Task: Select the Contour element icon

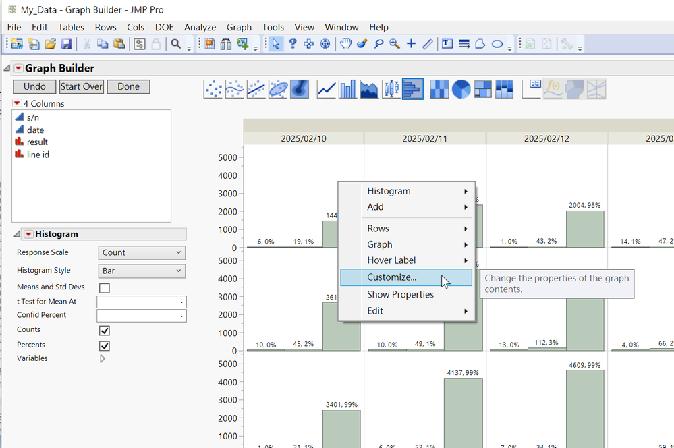Action: pos(300,90)
